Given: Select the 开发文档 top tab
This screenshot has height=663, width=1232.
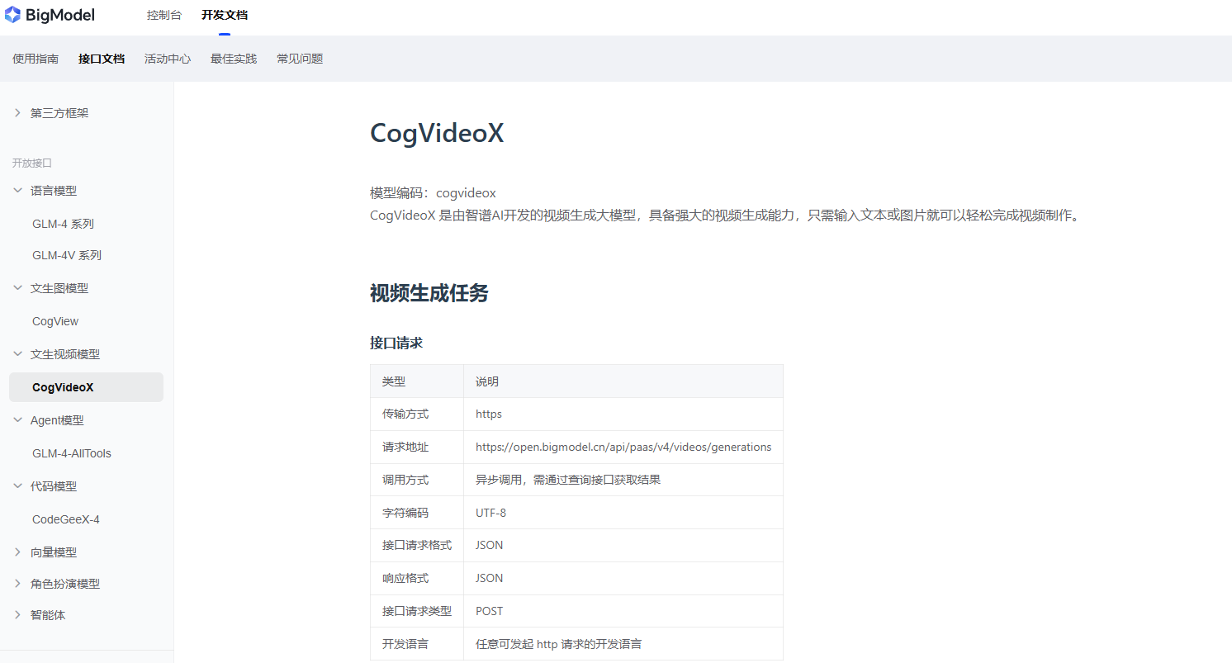Looking at the screenshot, I should coord(224,15).
